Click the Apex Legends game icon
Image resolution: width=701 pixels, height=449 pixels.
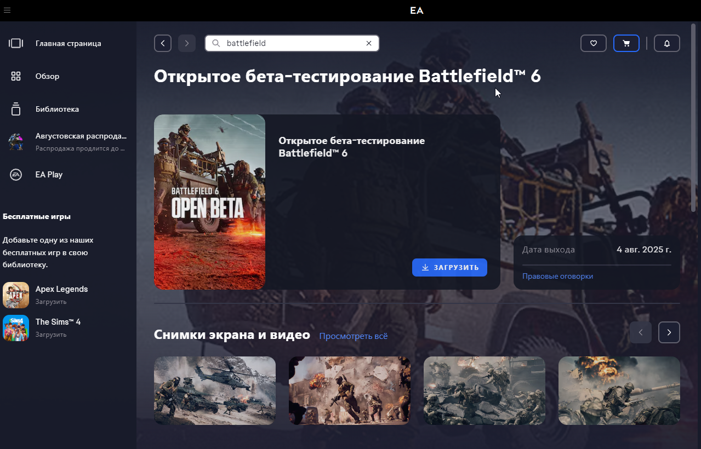point(16,295)
